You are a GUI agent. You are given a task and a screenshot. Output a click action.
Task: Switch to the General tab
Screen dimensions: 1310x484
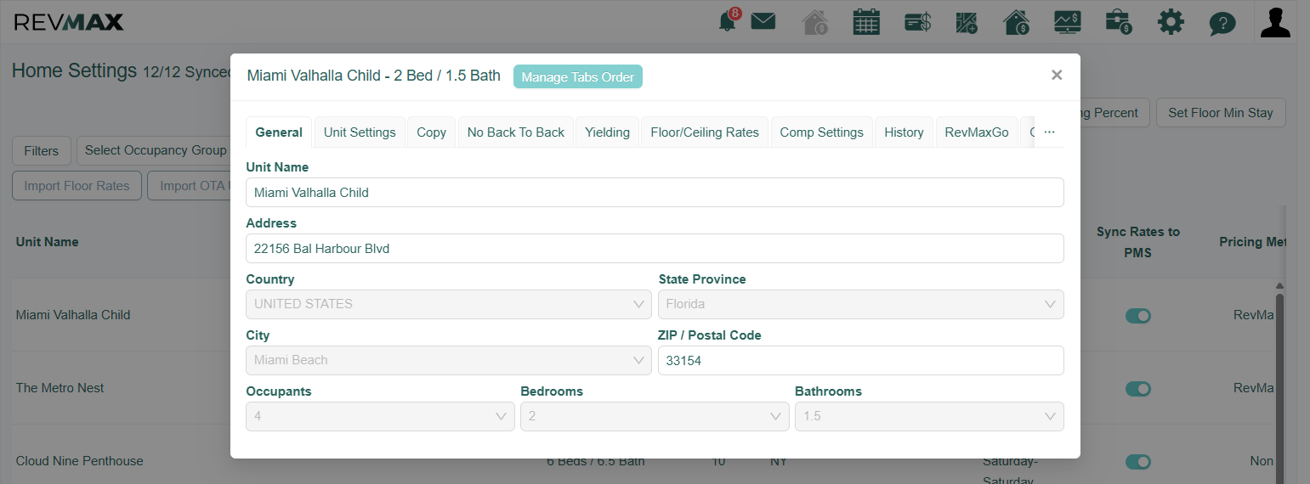(279, 132)
